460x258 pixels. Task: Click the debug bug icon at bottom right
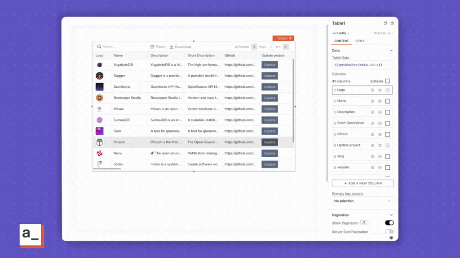tap(391, 237)
